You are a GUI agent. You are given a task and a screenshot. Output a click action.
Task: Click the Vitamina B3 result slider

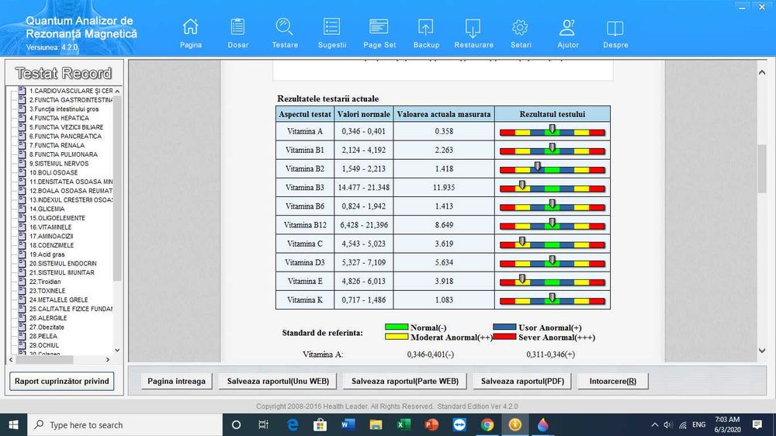tap(553, 188)
